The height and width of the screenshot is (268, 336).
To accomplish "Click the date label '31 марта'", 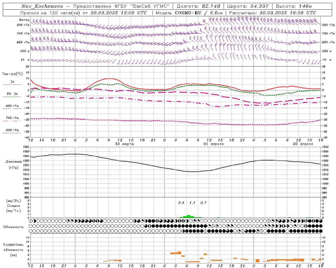I will (124, 144).
